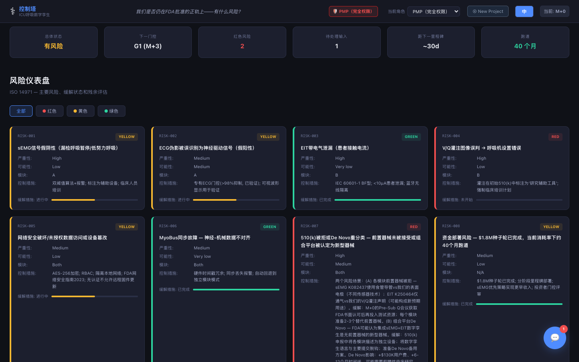579x362 pixels.
Task: Open RISK-002 ECG artifact card title
Action: click(208, 148)
